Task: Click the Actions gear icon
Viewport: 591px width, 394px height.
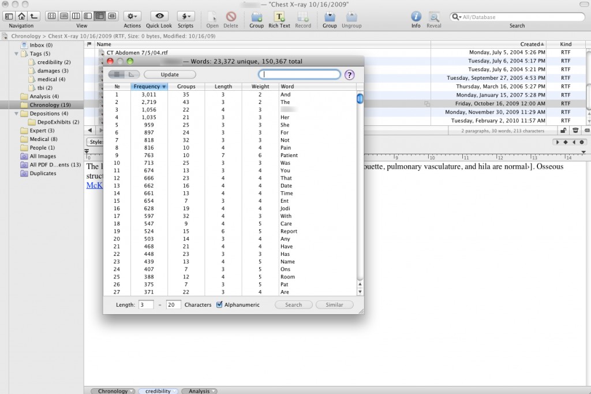Action: pyautogui.click(x=132, y=17)
